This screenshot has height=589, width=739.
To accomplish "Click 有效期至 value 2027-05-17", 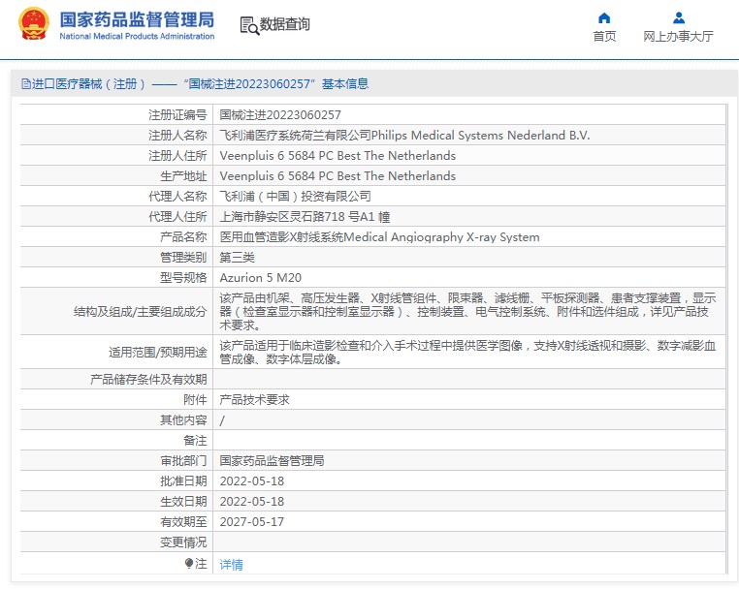I will pos(252,522).
